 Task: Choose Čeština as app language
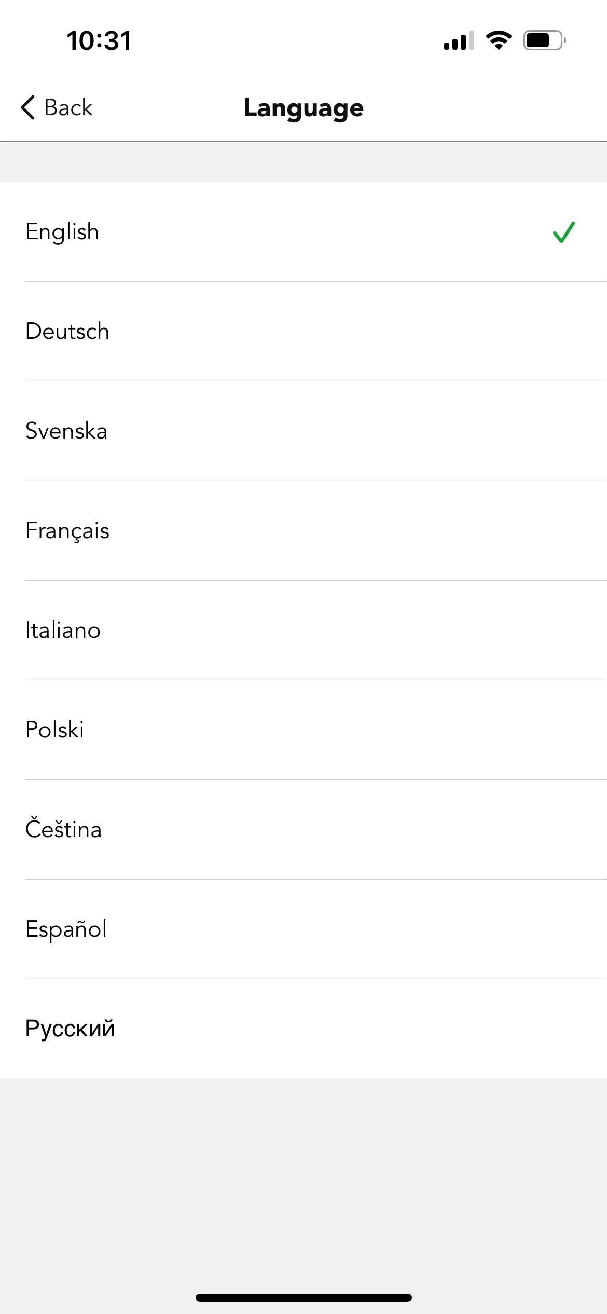[x=303, y=830]
